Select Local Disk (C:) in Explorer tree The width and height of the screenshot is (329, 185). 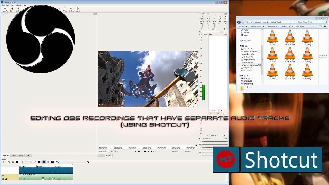click(x=248, y=49)
